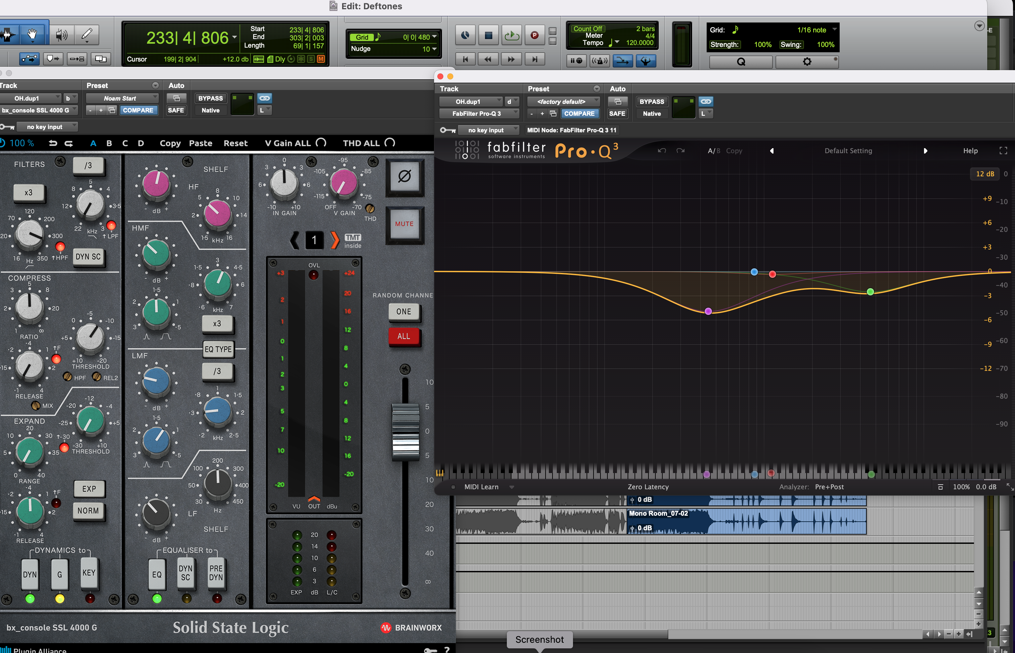This screenshot has height=653, width=1015.
Task: Click Paste in bx_console toolbar
Action: (x=200, y=143)
